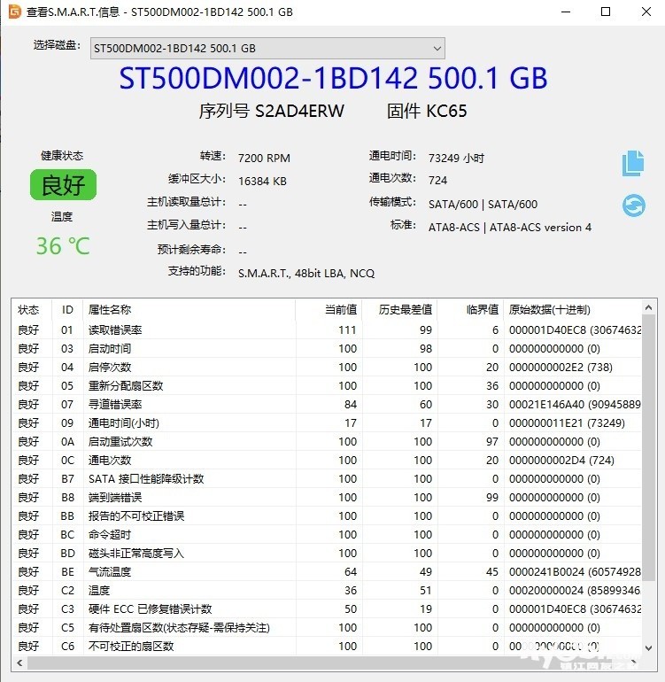665x682 pixels.
Task: Click the SATA/600 | SATA/600 transfer mode value
Action: [x=483, y=204]
